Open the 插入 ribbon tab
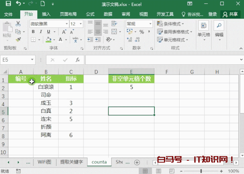The width and height of the screenshot is (244, 174). (46, 14)
